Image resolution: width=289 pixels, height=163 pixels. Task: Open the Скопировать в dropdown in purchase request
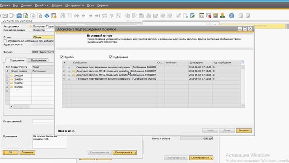[x=125, y=153]
